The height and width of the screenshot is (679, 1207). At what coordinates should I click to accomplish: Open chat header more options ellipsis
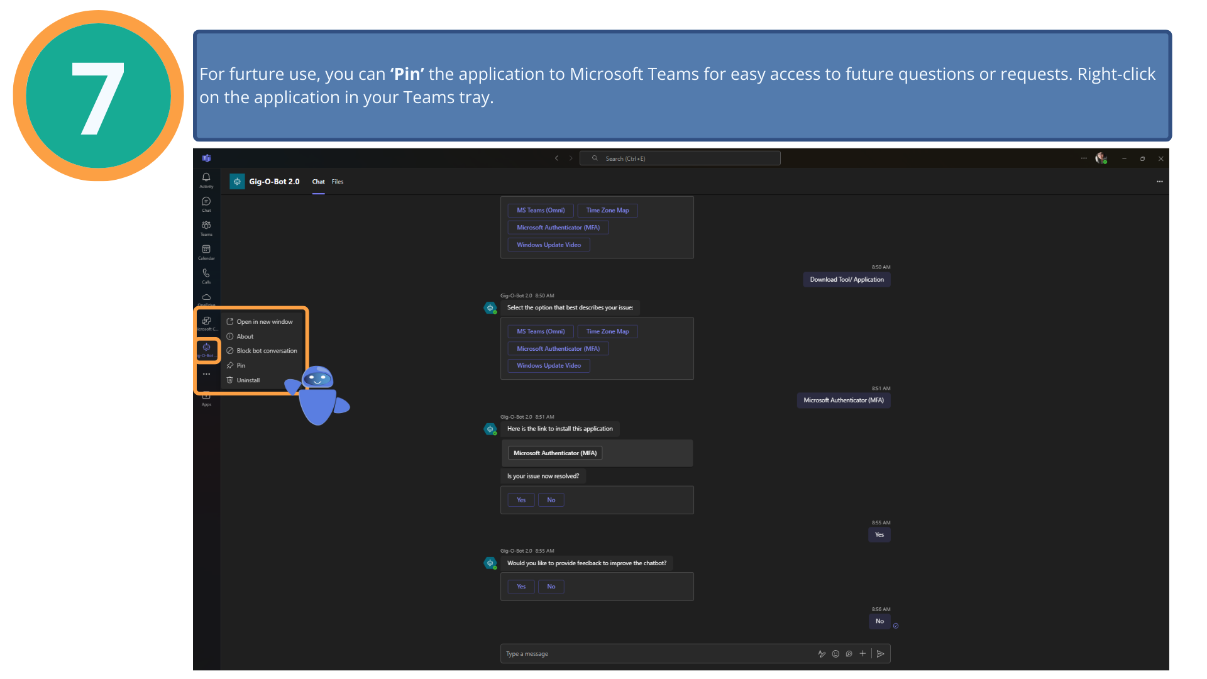pyautogui.click(x=1160, y=182)
